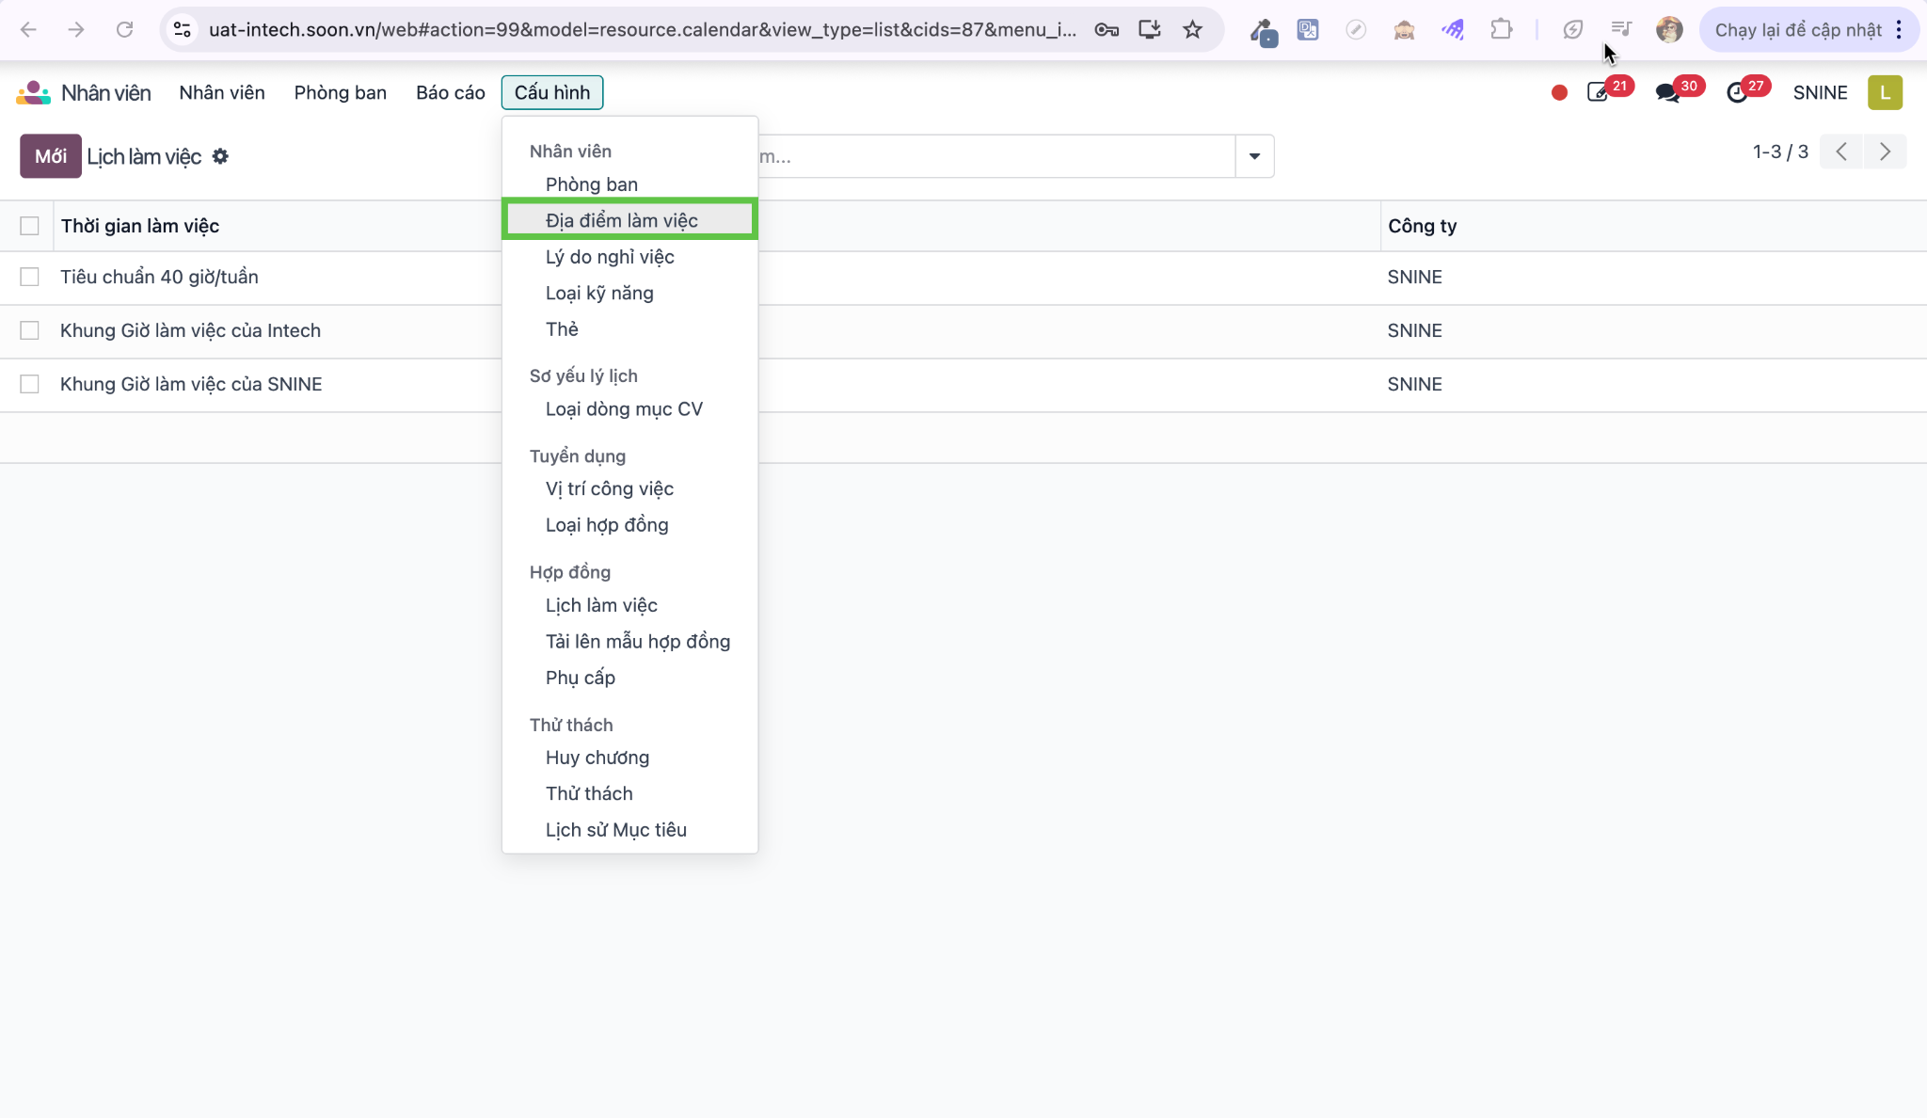The image size is (1927, 1118).
Task: Choose Loại hợp đồng from menu
Action: point(629,525)
